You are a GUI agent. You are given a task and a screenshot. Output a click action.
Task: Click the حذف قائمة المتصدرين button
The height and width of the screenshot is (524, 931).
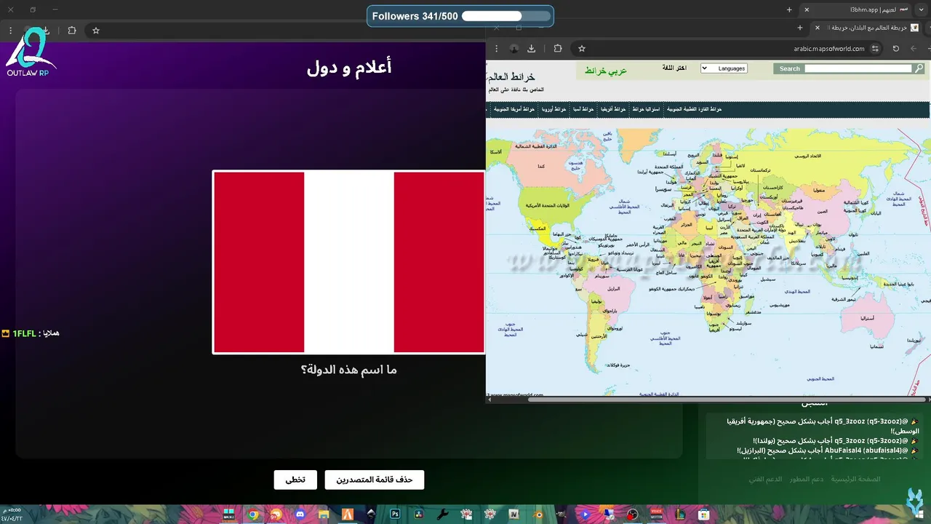click(374, 480)
